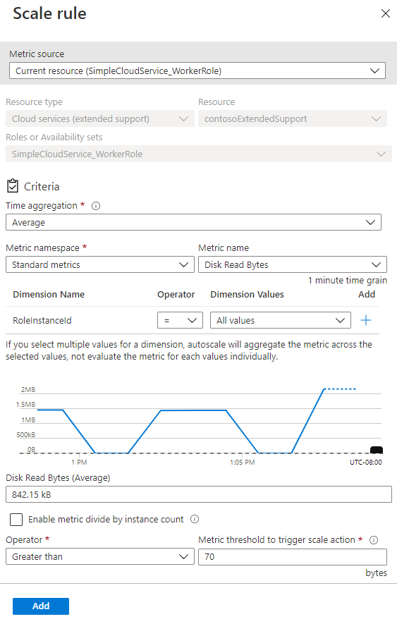The width and height of the screenshot is (397, 624).
Task: Click the 2MB chart axis label
Action: [x=28, y=390]
